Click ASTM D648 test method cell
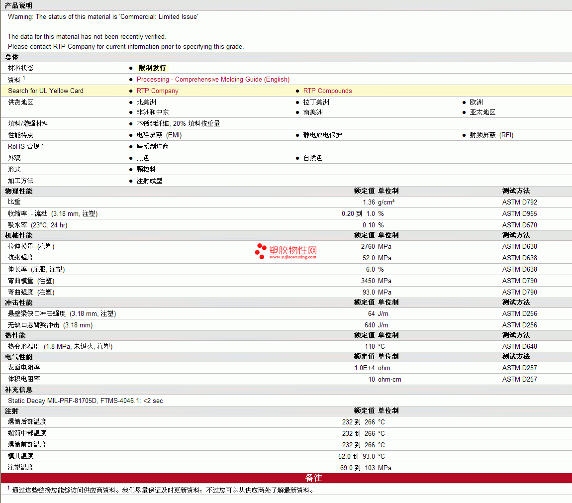 coord(519,346)
